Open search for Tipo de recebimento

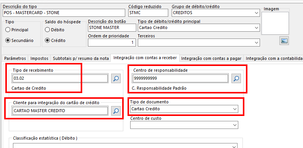click(116, 79)
